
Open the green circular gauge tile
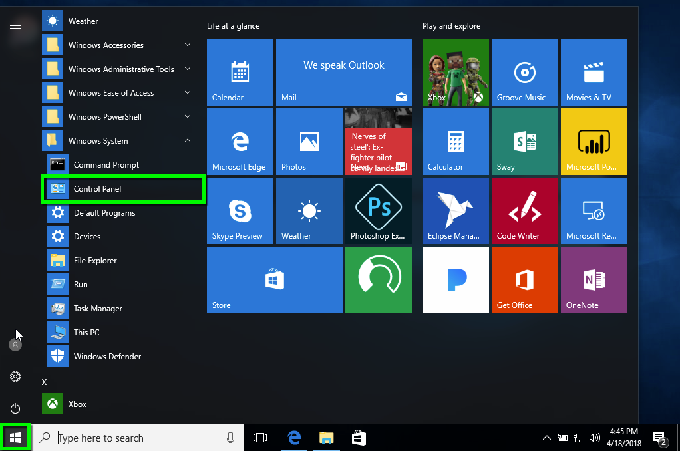pyautogui.click(x=379, y=280)
